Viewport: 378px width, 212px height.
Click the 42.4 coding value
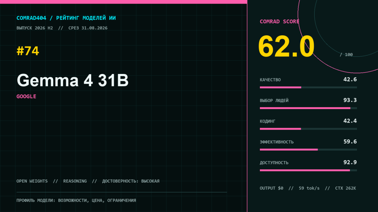click(350, 121)
